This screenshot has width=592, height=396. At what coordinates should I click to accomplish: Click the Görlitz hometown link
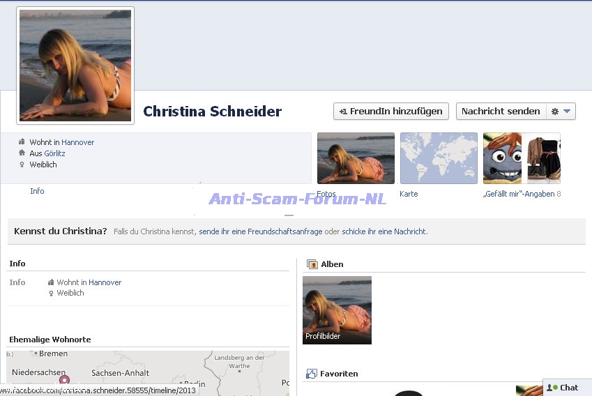click(54, 153)
